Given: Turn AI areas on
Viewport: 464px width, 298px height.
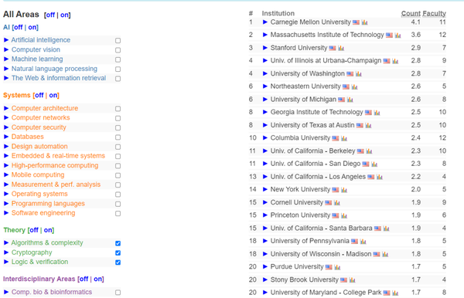Looking at the screenshot, I should 32,27.
